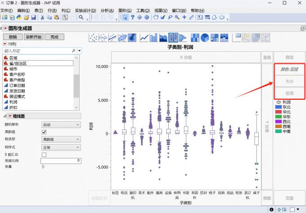The image size is (306, 213).
Task: Open the 图形生成器 red triangle menu
Action: [x=5, y=28]
